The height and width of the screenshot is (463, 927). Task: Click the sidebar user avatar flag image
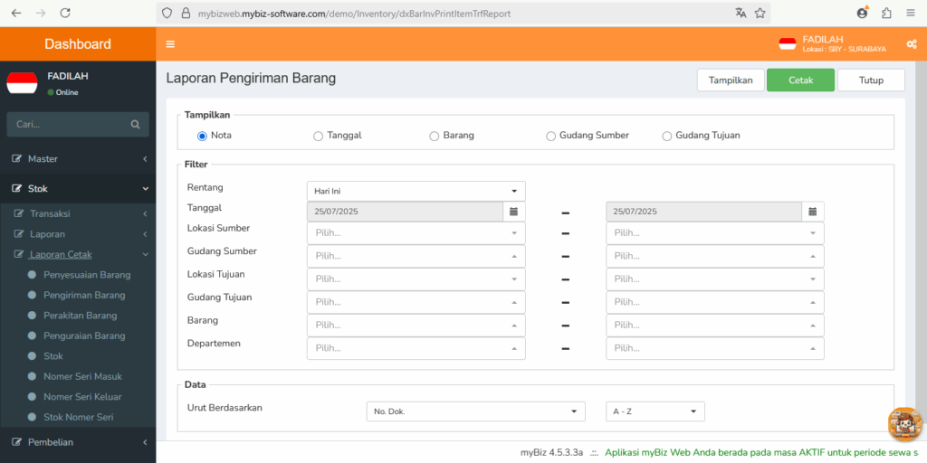pos(23,83)
